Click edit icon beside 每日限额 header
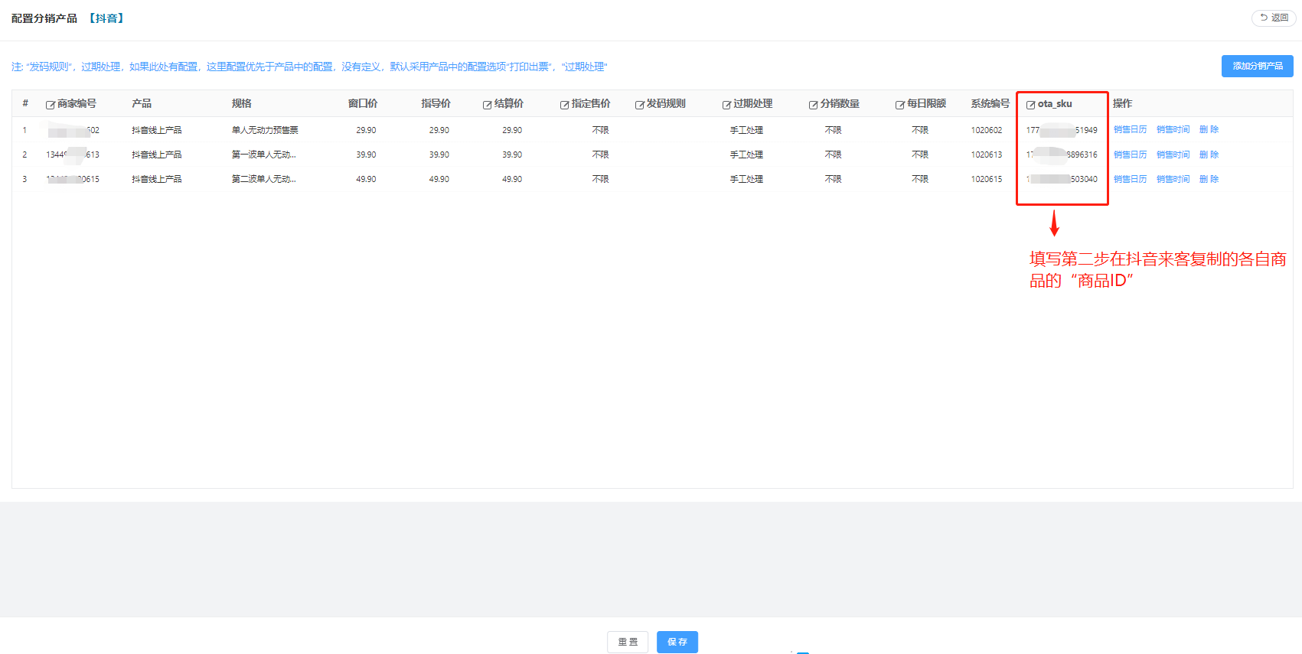Screen dimensions: 1302x654 coord(900,105)
